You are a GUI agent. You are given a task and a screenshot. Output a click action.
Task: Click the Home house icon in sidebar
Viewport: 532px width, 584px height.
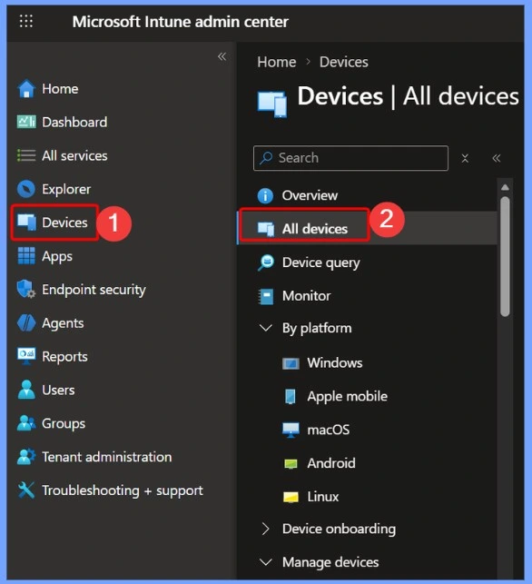click(x=26, y=89)
